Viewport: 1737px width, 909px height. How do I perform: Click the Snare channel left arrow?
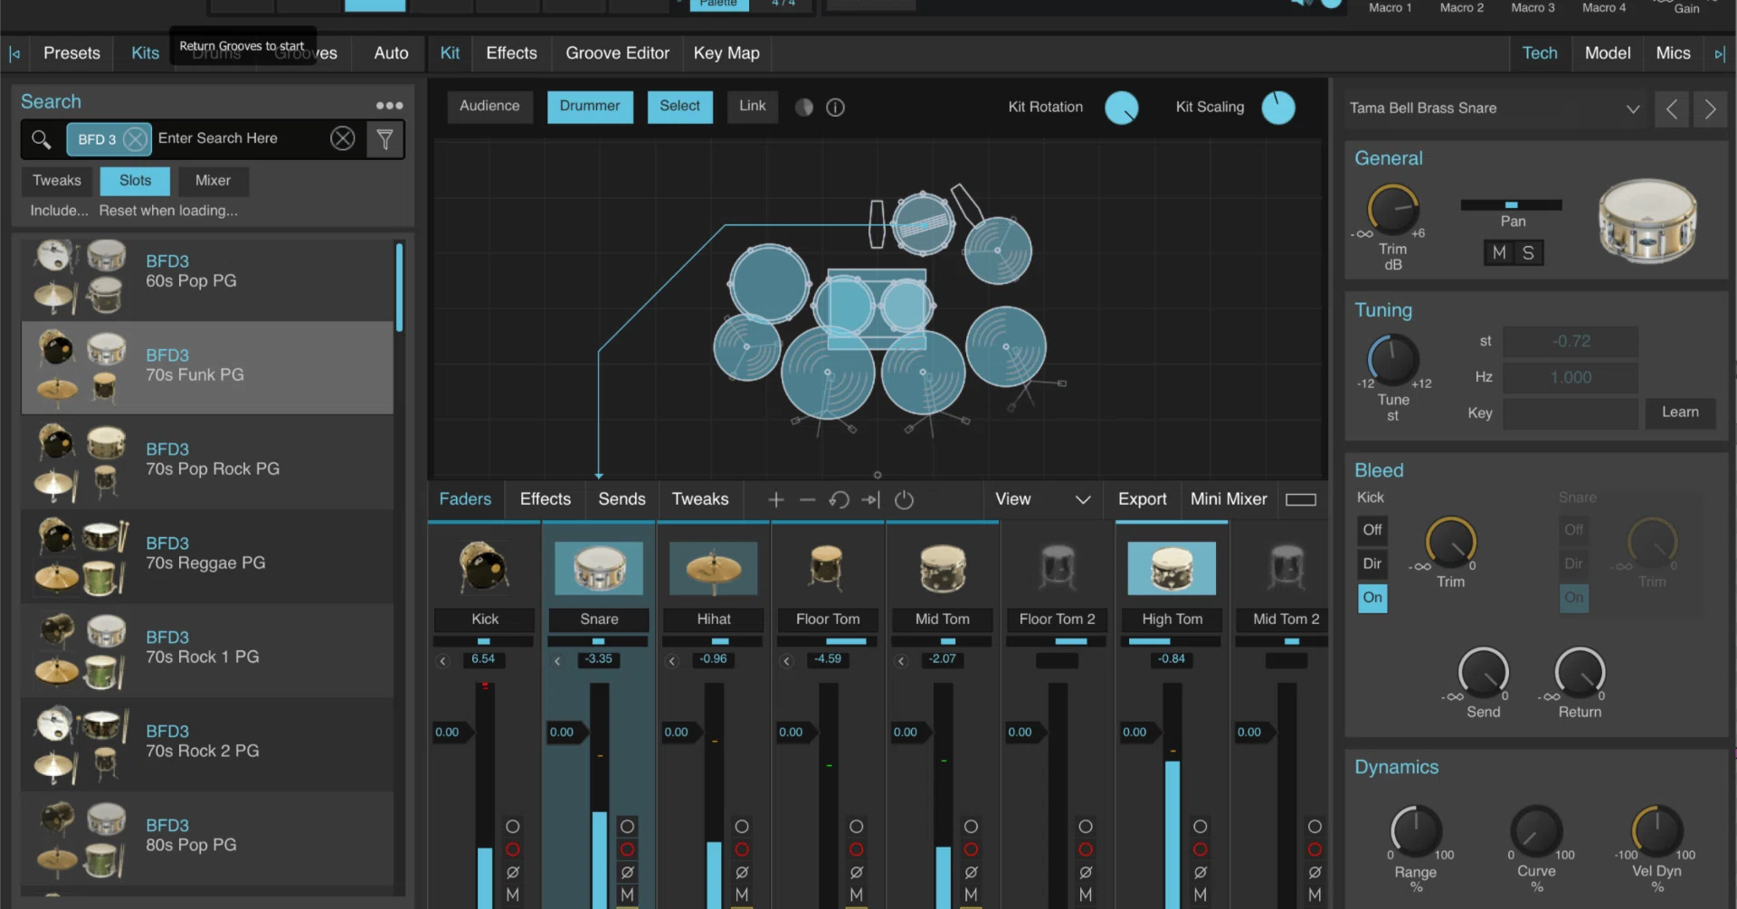click(557, 660)
